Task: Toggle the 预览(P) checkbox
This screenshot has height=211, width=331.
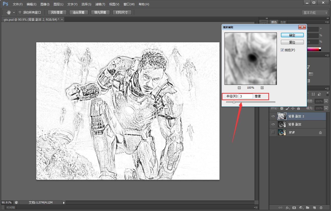Action: [x=282, y=50]
